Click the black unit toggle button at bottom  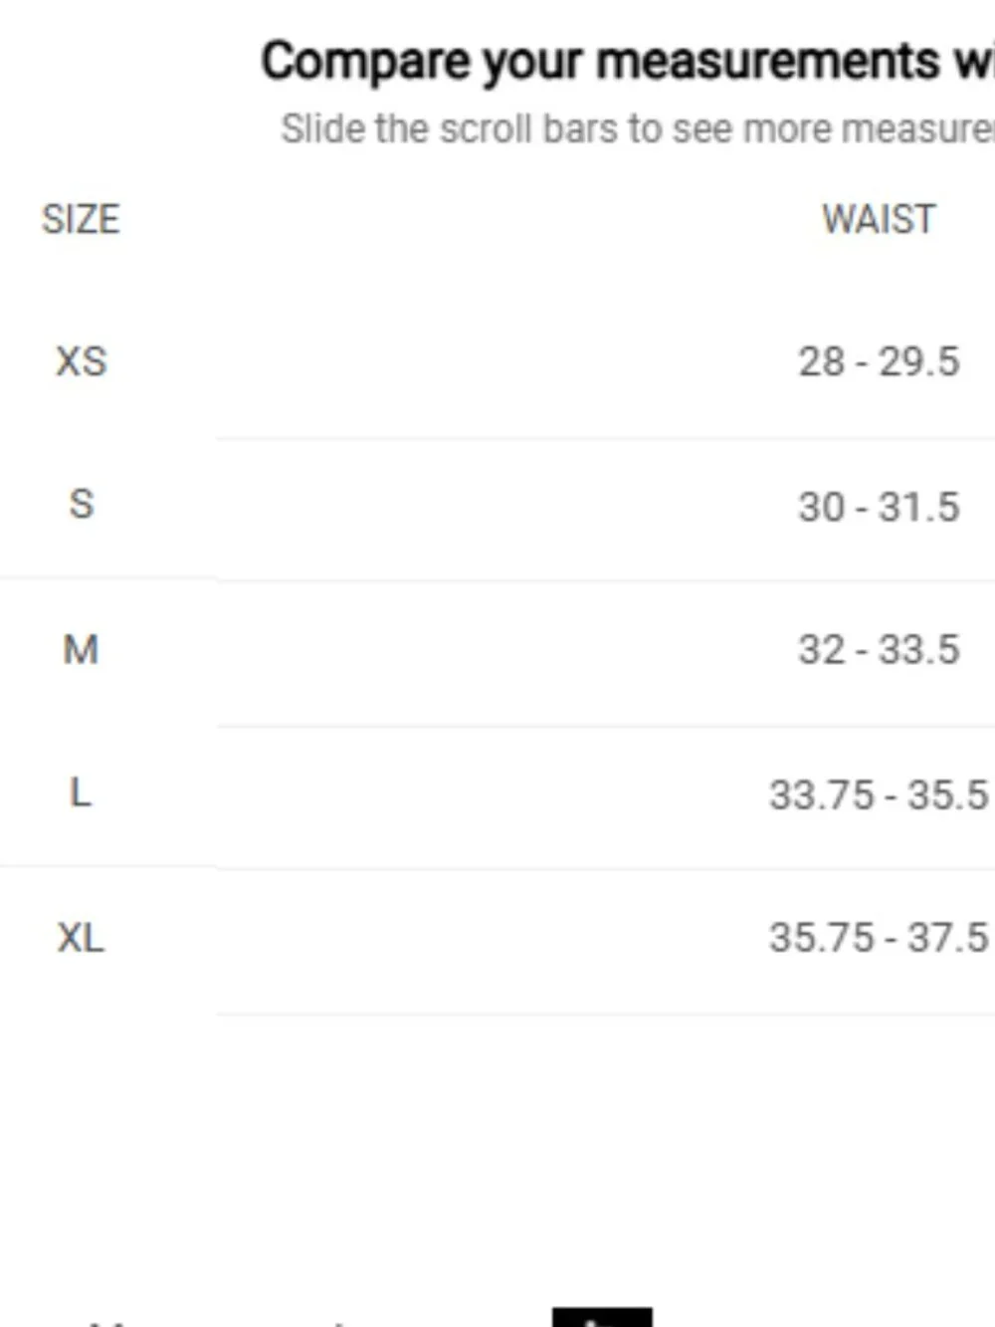pos(602,1318)
